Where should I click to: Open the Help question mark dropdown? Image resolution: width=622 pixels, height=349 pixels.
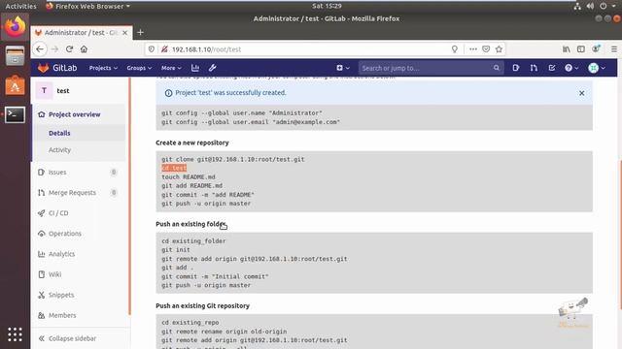click(571, 68)
